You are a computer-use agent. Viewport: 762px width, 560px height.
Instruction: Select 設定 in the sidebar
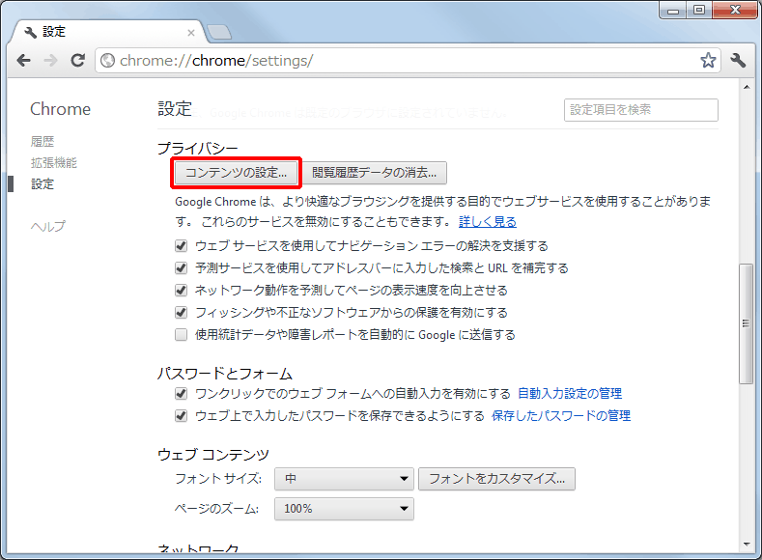[42, 184]
